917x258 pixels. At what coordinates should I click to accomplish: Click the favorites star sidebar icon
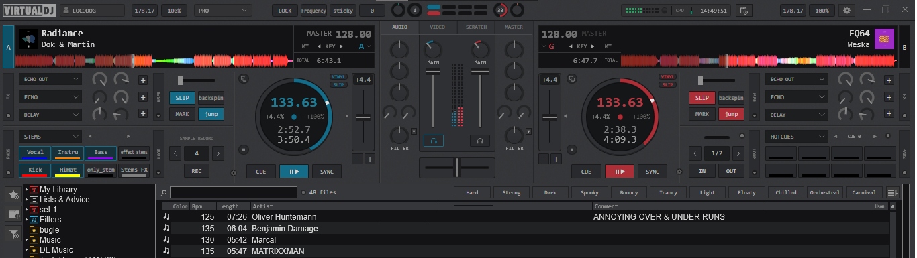[13, 195]
